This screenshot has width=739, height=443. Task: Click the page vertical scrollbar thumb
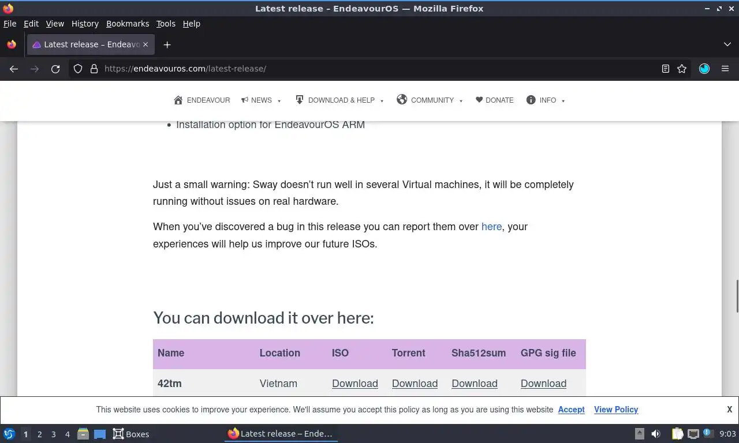(x=737, y=296)
